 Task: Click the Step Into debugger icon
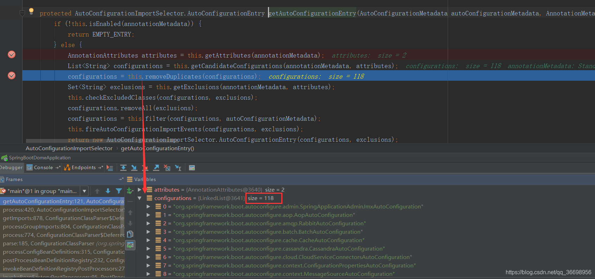pos(134,168)
